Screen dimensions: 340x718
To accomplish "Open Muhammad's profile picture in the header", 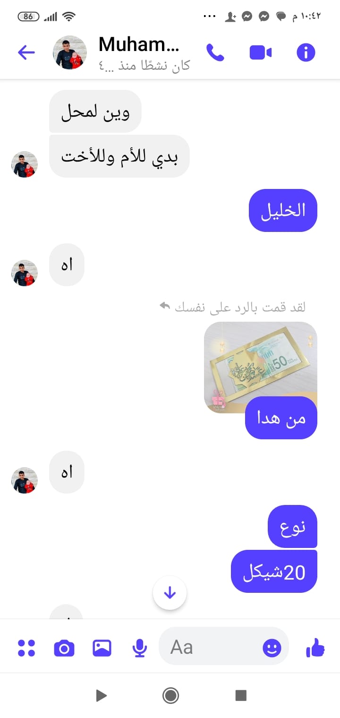I will (x=70, y=52).
